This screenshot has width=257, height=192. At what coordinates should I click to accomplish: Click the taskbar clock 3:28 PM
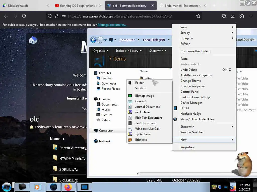[x=244, y=185]
